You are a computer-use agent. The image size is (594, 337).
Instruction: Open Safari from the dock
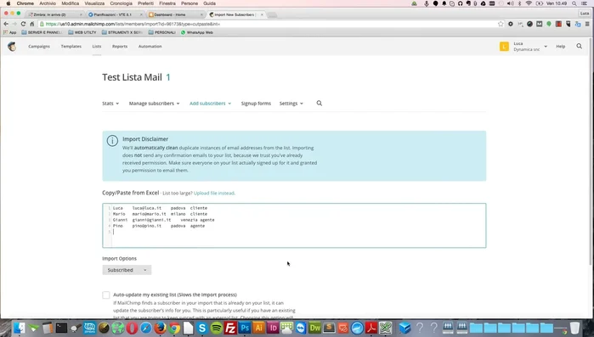[146, 328]
